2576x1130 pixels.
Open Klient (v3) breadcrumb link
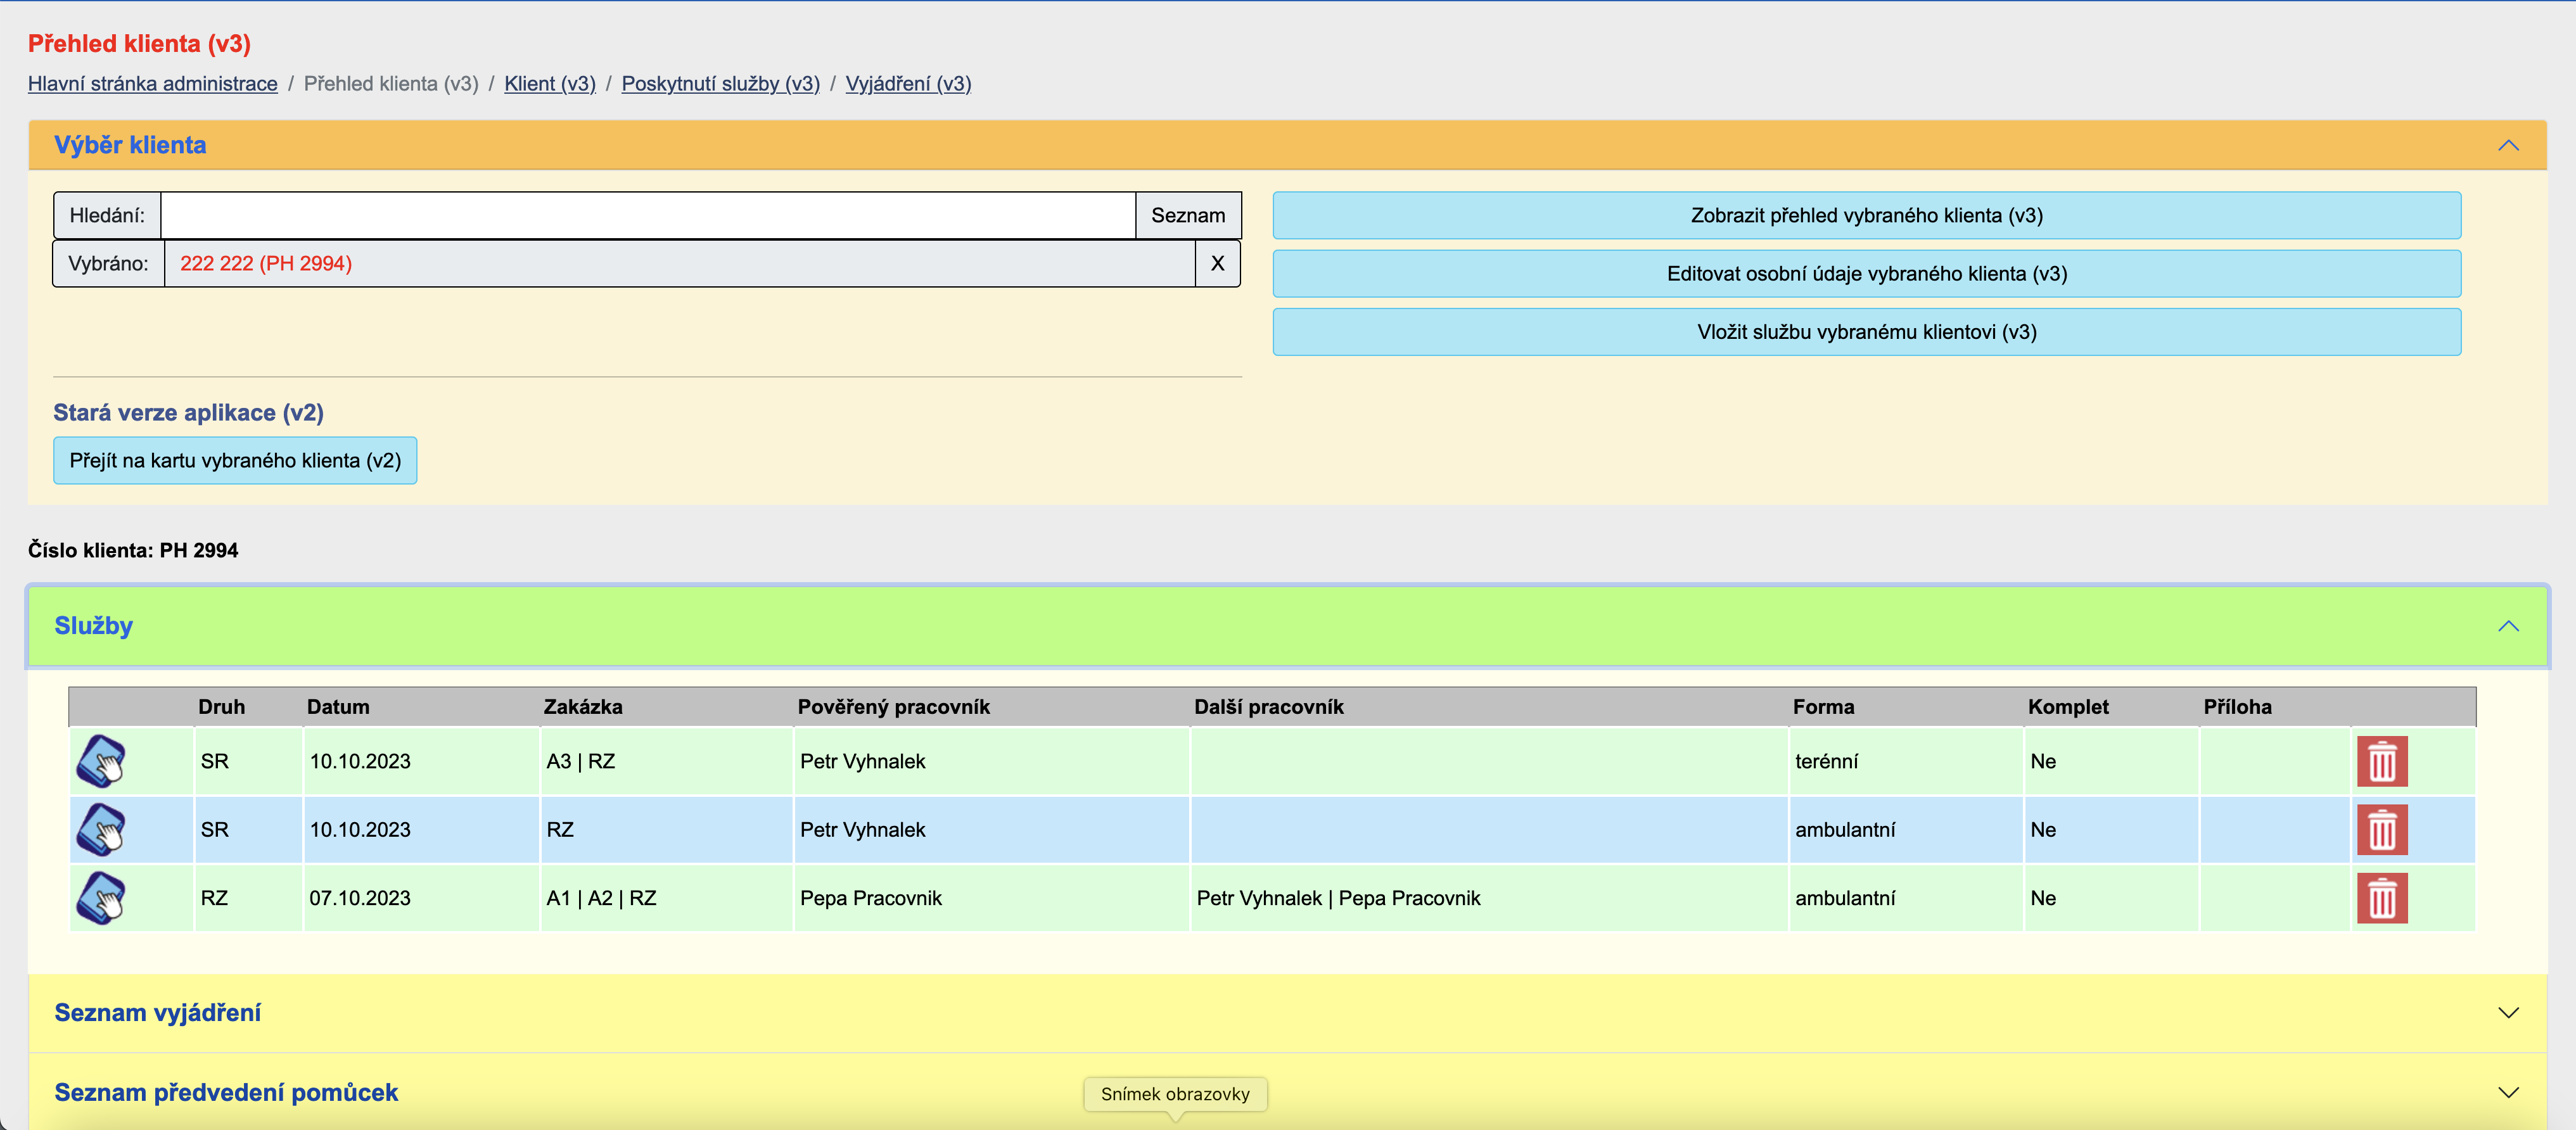coord(549,84)
